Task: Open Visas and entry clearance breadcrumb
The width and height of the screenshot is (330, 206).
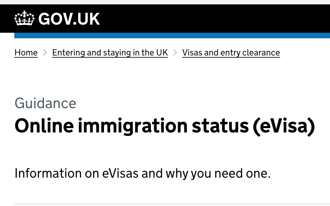Action: (x=231, y=53)
